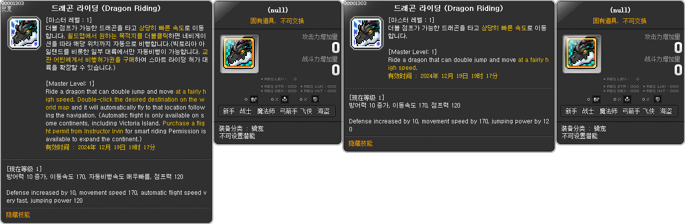The height and width of the screenshot is (224, 685).
Task: Click the middle crown stat icon in the last (null) tooltip
Action: point(629,100)
